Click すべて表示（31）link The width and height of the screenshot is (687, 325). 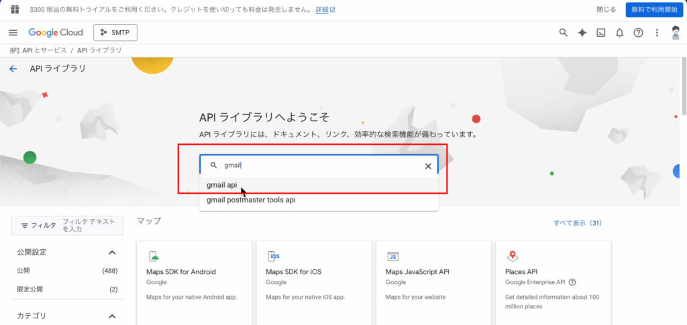[578, 223]
